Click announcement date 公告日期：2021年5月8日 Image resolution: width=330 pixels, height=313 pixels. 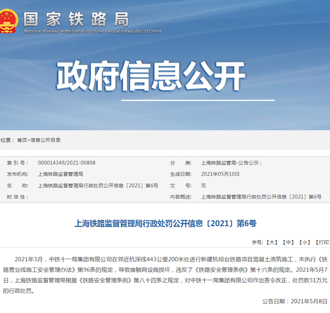tap(295, 301)
